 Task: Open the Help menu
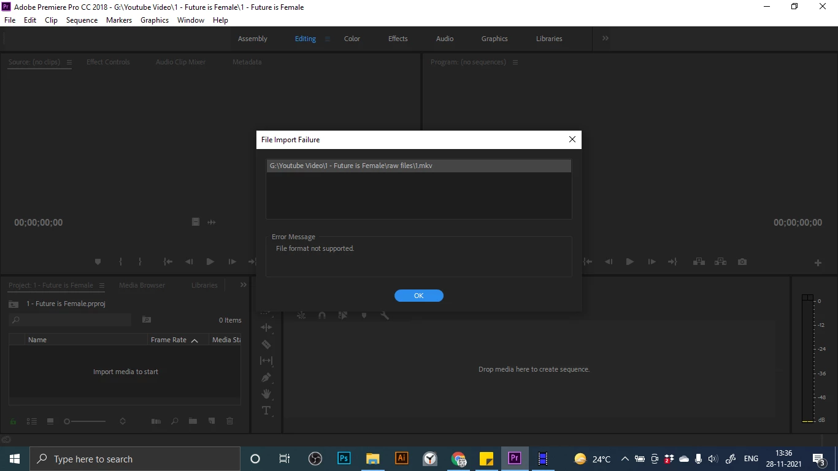click(x=220, y=20)
